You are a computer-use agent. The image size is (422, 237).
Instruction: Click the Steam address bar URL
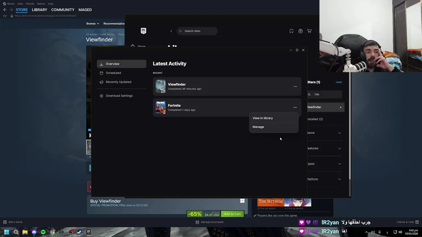[x=45, y=16]
